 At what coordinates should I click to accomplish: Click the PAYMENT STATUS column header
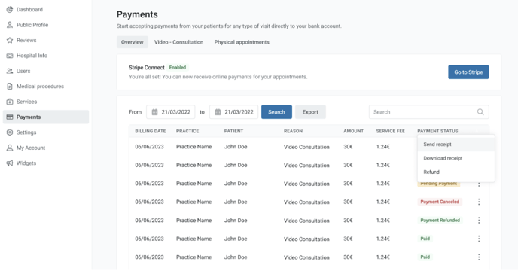(437, 131)
